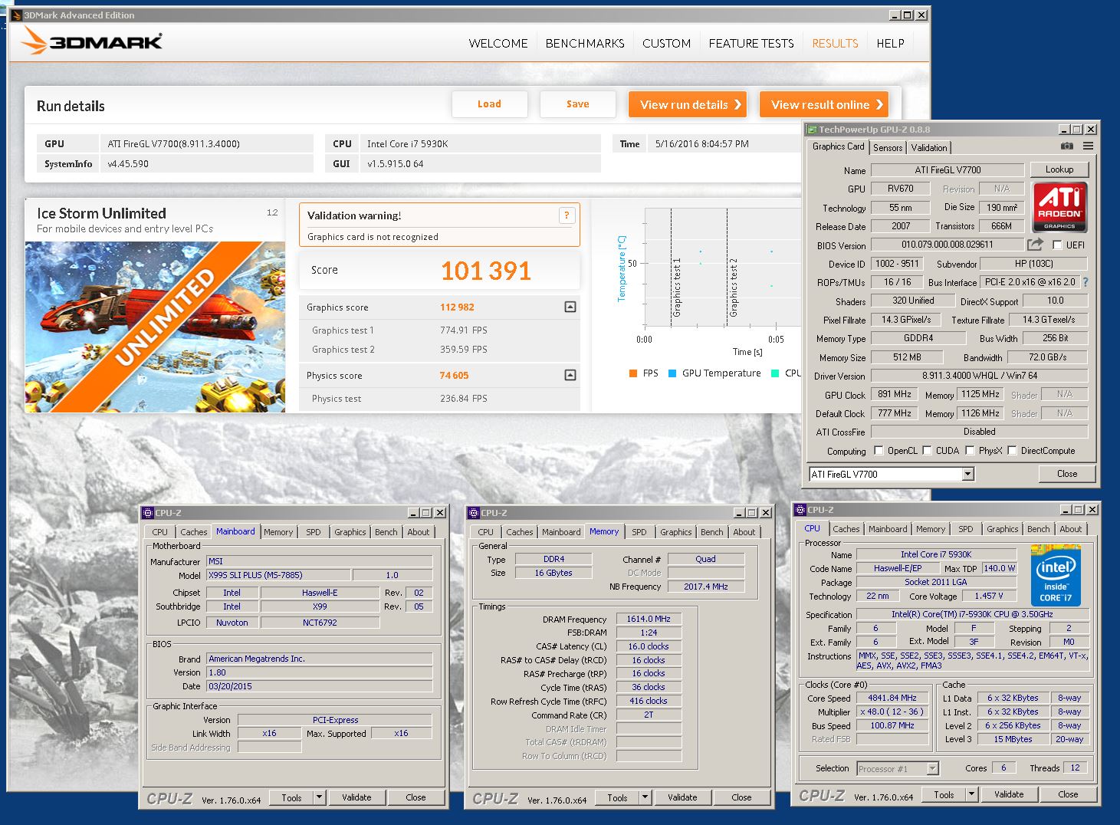Click the BIOS export share icon in GPU-Z
Viewport: 1120px width, 825px height.
(x=1035, y=245)
